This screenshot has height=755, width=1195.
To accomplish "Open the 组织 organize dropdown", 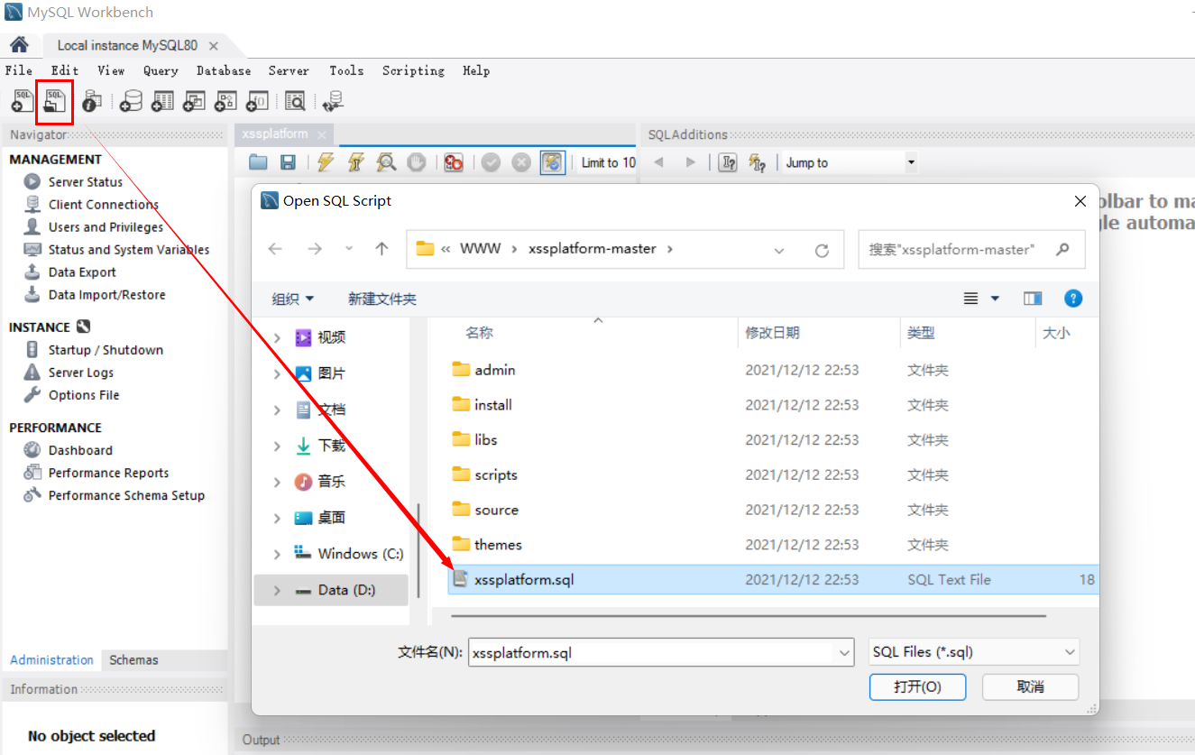I will pyautogui.click(x=293, y=299).
